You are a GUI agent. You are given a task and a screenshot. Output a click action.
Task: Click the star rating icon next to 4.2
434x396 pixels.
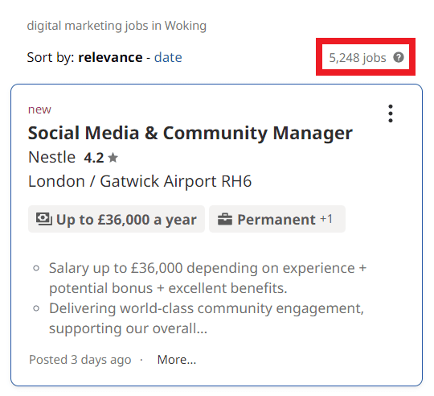point(113,158)
